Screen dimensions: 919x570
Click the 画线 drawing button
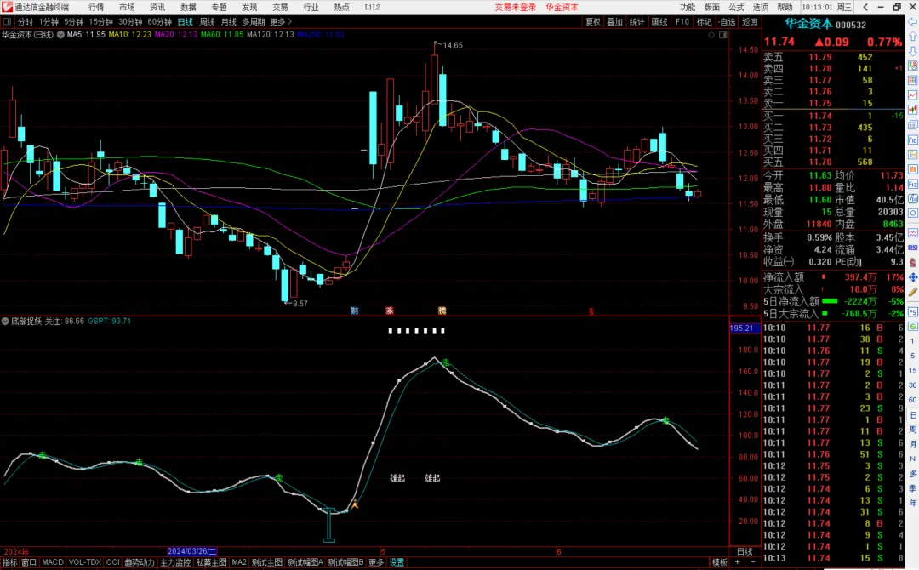tap(659, 21)
